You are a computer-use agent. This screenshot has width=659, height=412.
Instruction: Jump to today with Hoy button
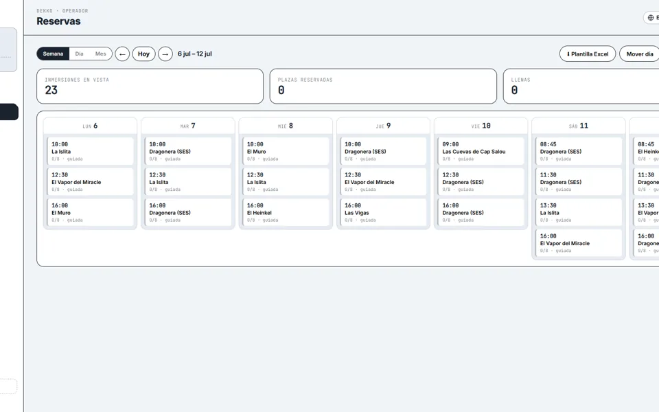[143, 54]
